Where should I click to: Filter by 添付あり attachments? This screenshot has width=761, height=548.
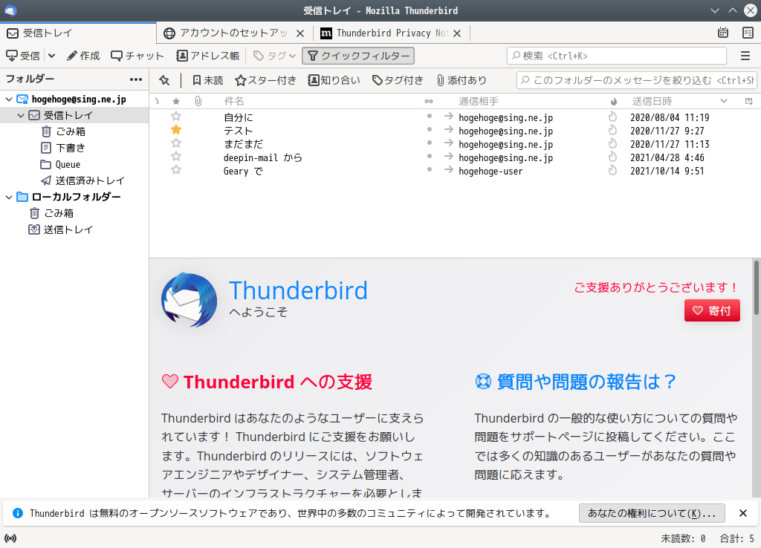click(461, 80)
